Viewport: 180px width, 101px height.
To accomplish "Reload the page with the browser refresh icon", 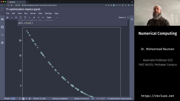I will (x=8, y=5).
